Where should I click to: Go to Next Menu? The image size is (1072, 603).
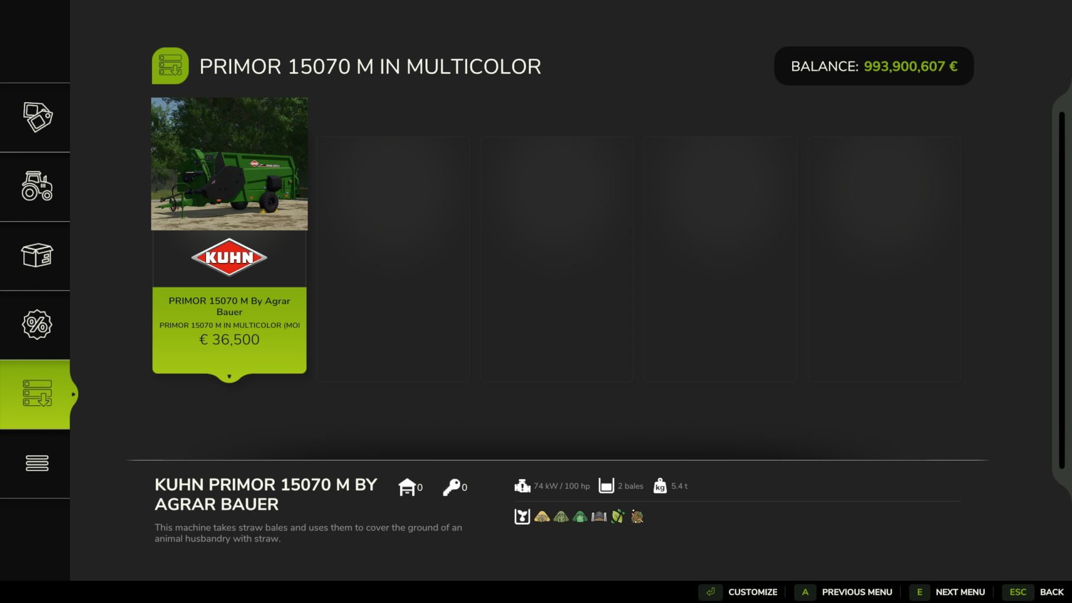pyautogui.click(x=960, y=592)
